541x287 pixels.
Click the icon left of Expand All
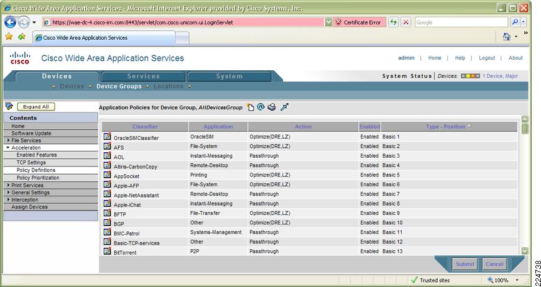click(9, 106)
